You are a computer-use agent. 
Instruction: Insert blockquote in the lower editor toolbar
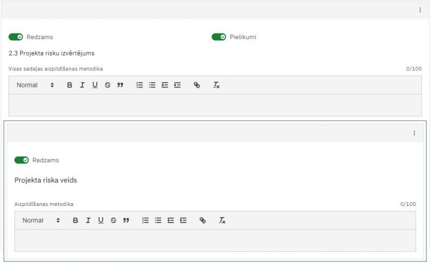tap(126, 220)
